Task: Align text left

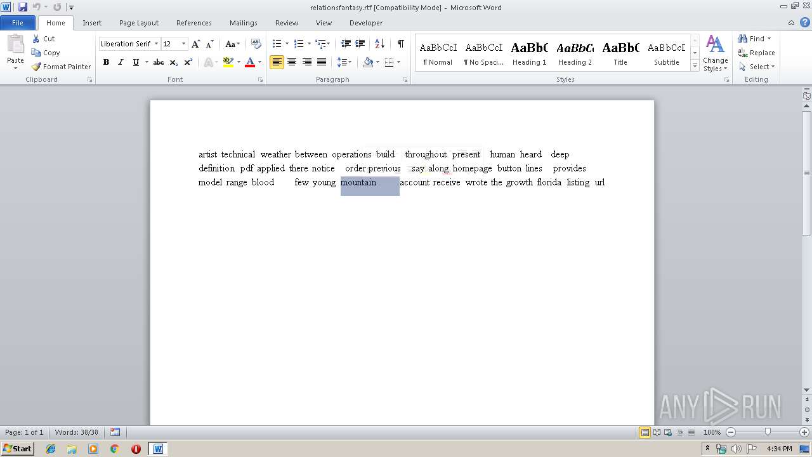Action: pos(277,62)
